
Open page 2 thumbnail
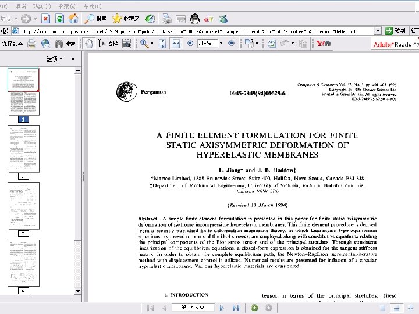tap(23, 148)
